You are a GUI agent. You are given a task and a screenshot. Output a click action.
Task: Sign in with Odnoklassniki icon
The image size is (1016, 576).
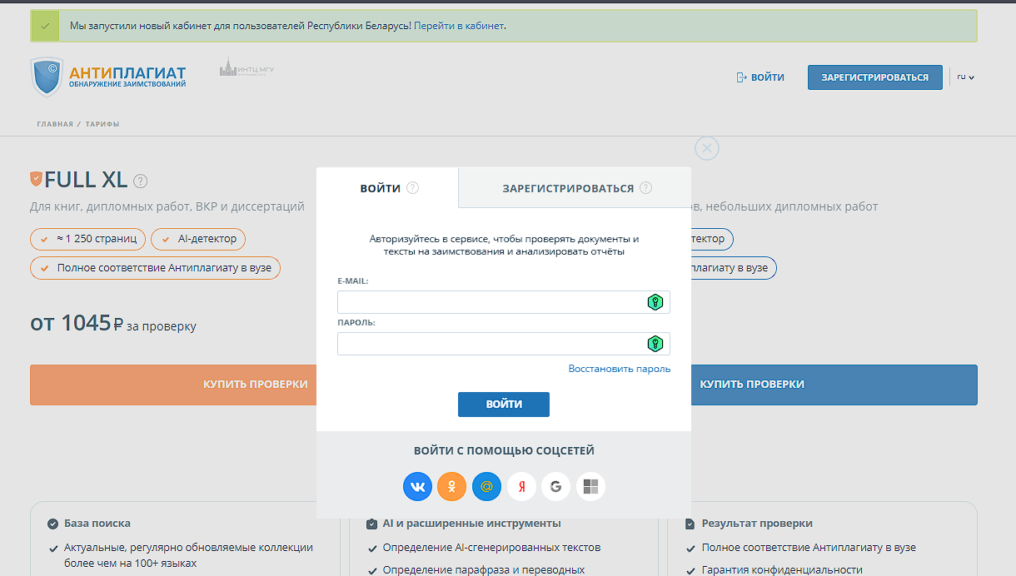[x=452, y=486]
